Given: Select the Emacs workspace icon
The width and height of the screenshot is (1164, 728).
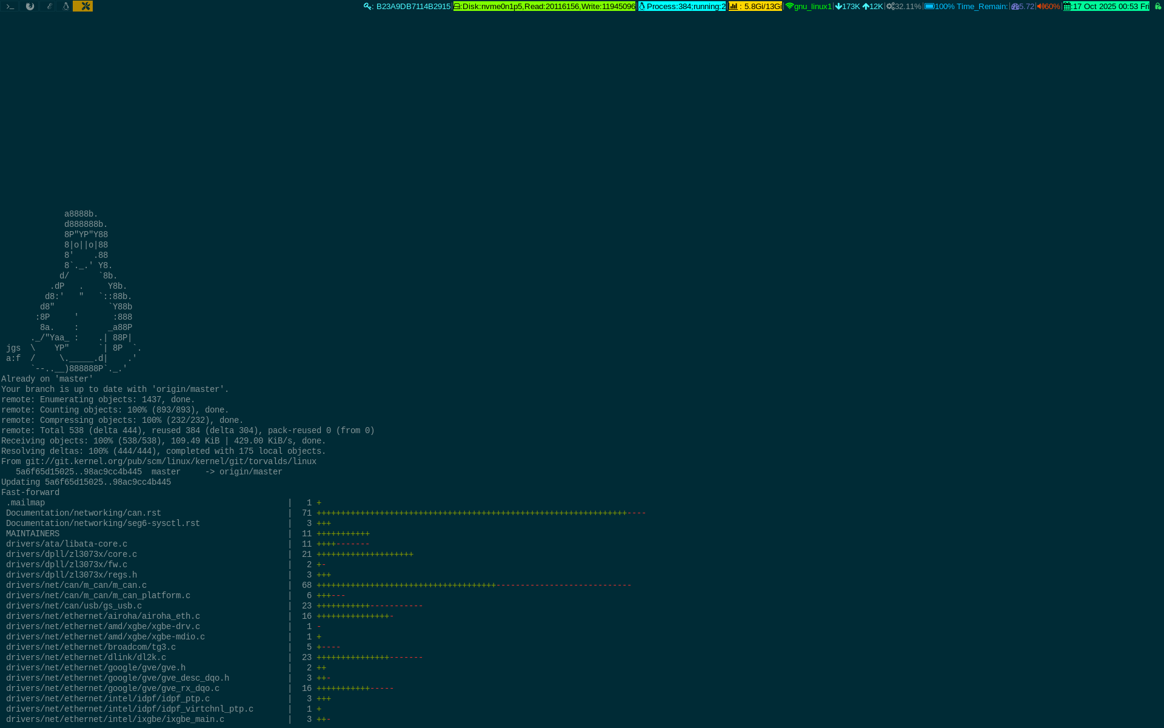Looking at the screenshot, I should click(x=49, y=6).
